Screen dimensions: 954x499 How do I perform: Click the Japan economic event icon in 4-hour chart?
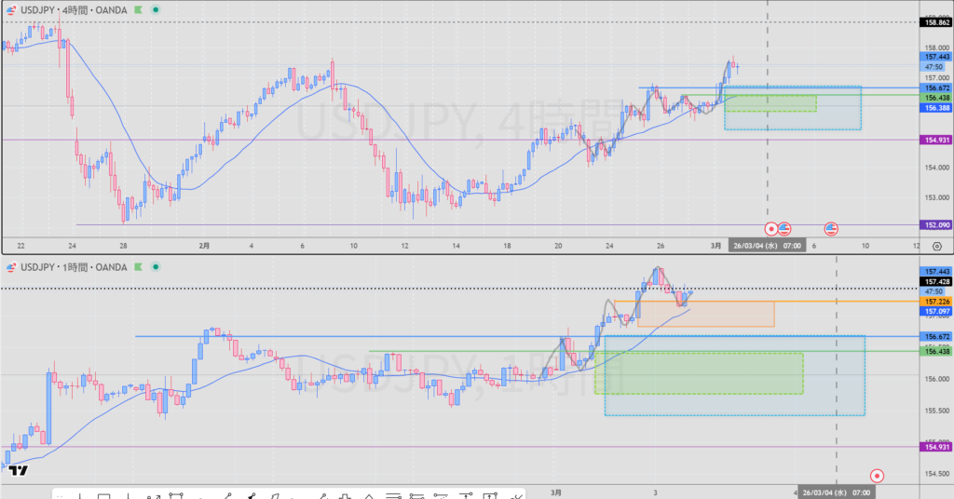click(x=770, y=228)
